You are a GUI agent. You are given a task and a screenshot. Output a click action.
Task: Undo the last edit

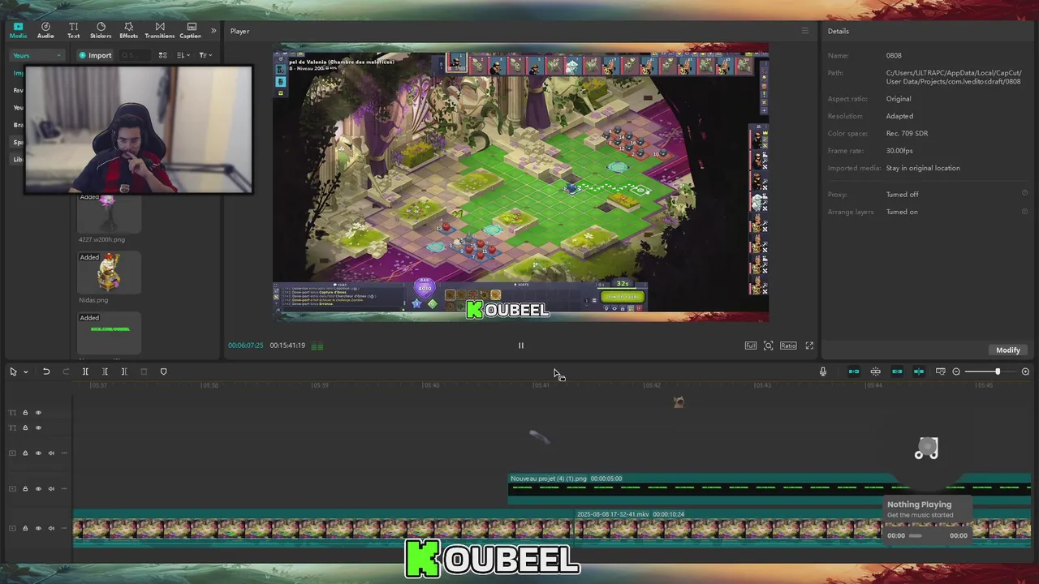[x=46, y=371]
